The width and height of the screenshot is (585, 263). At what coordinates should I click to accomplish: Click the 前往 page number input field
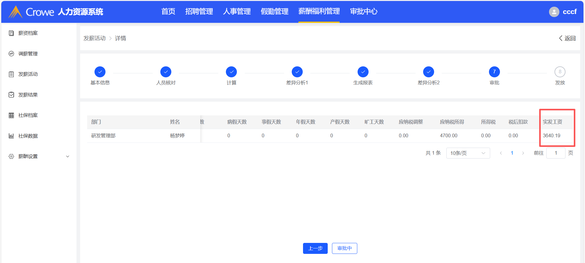point(555,153)
